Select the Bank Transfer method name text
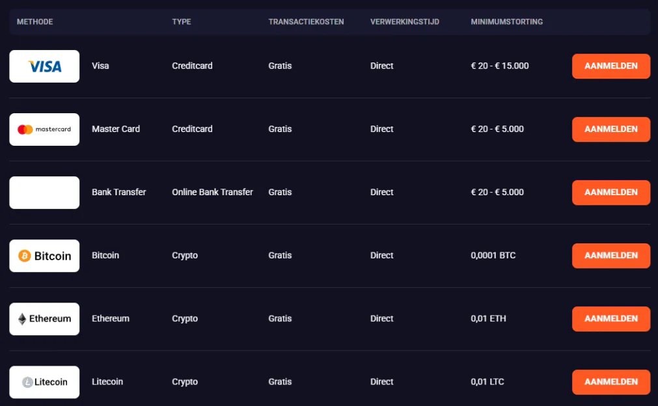Viewport: 658px width, 406px height. click(x=118, y=192)
